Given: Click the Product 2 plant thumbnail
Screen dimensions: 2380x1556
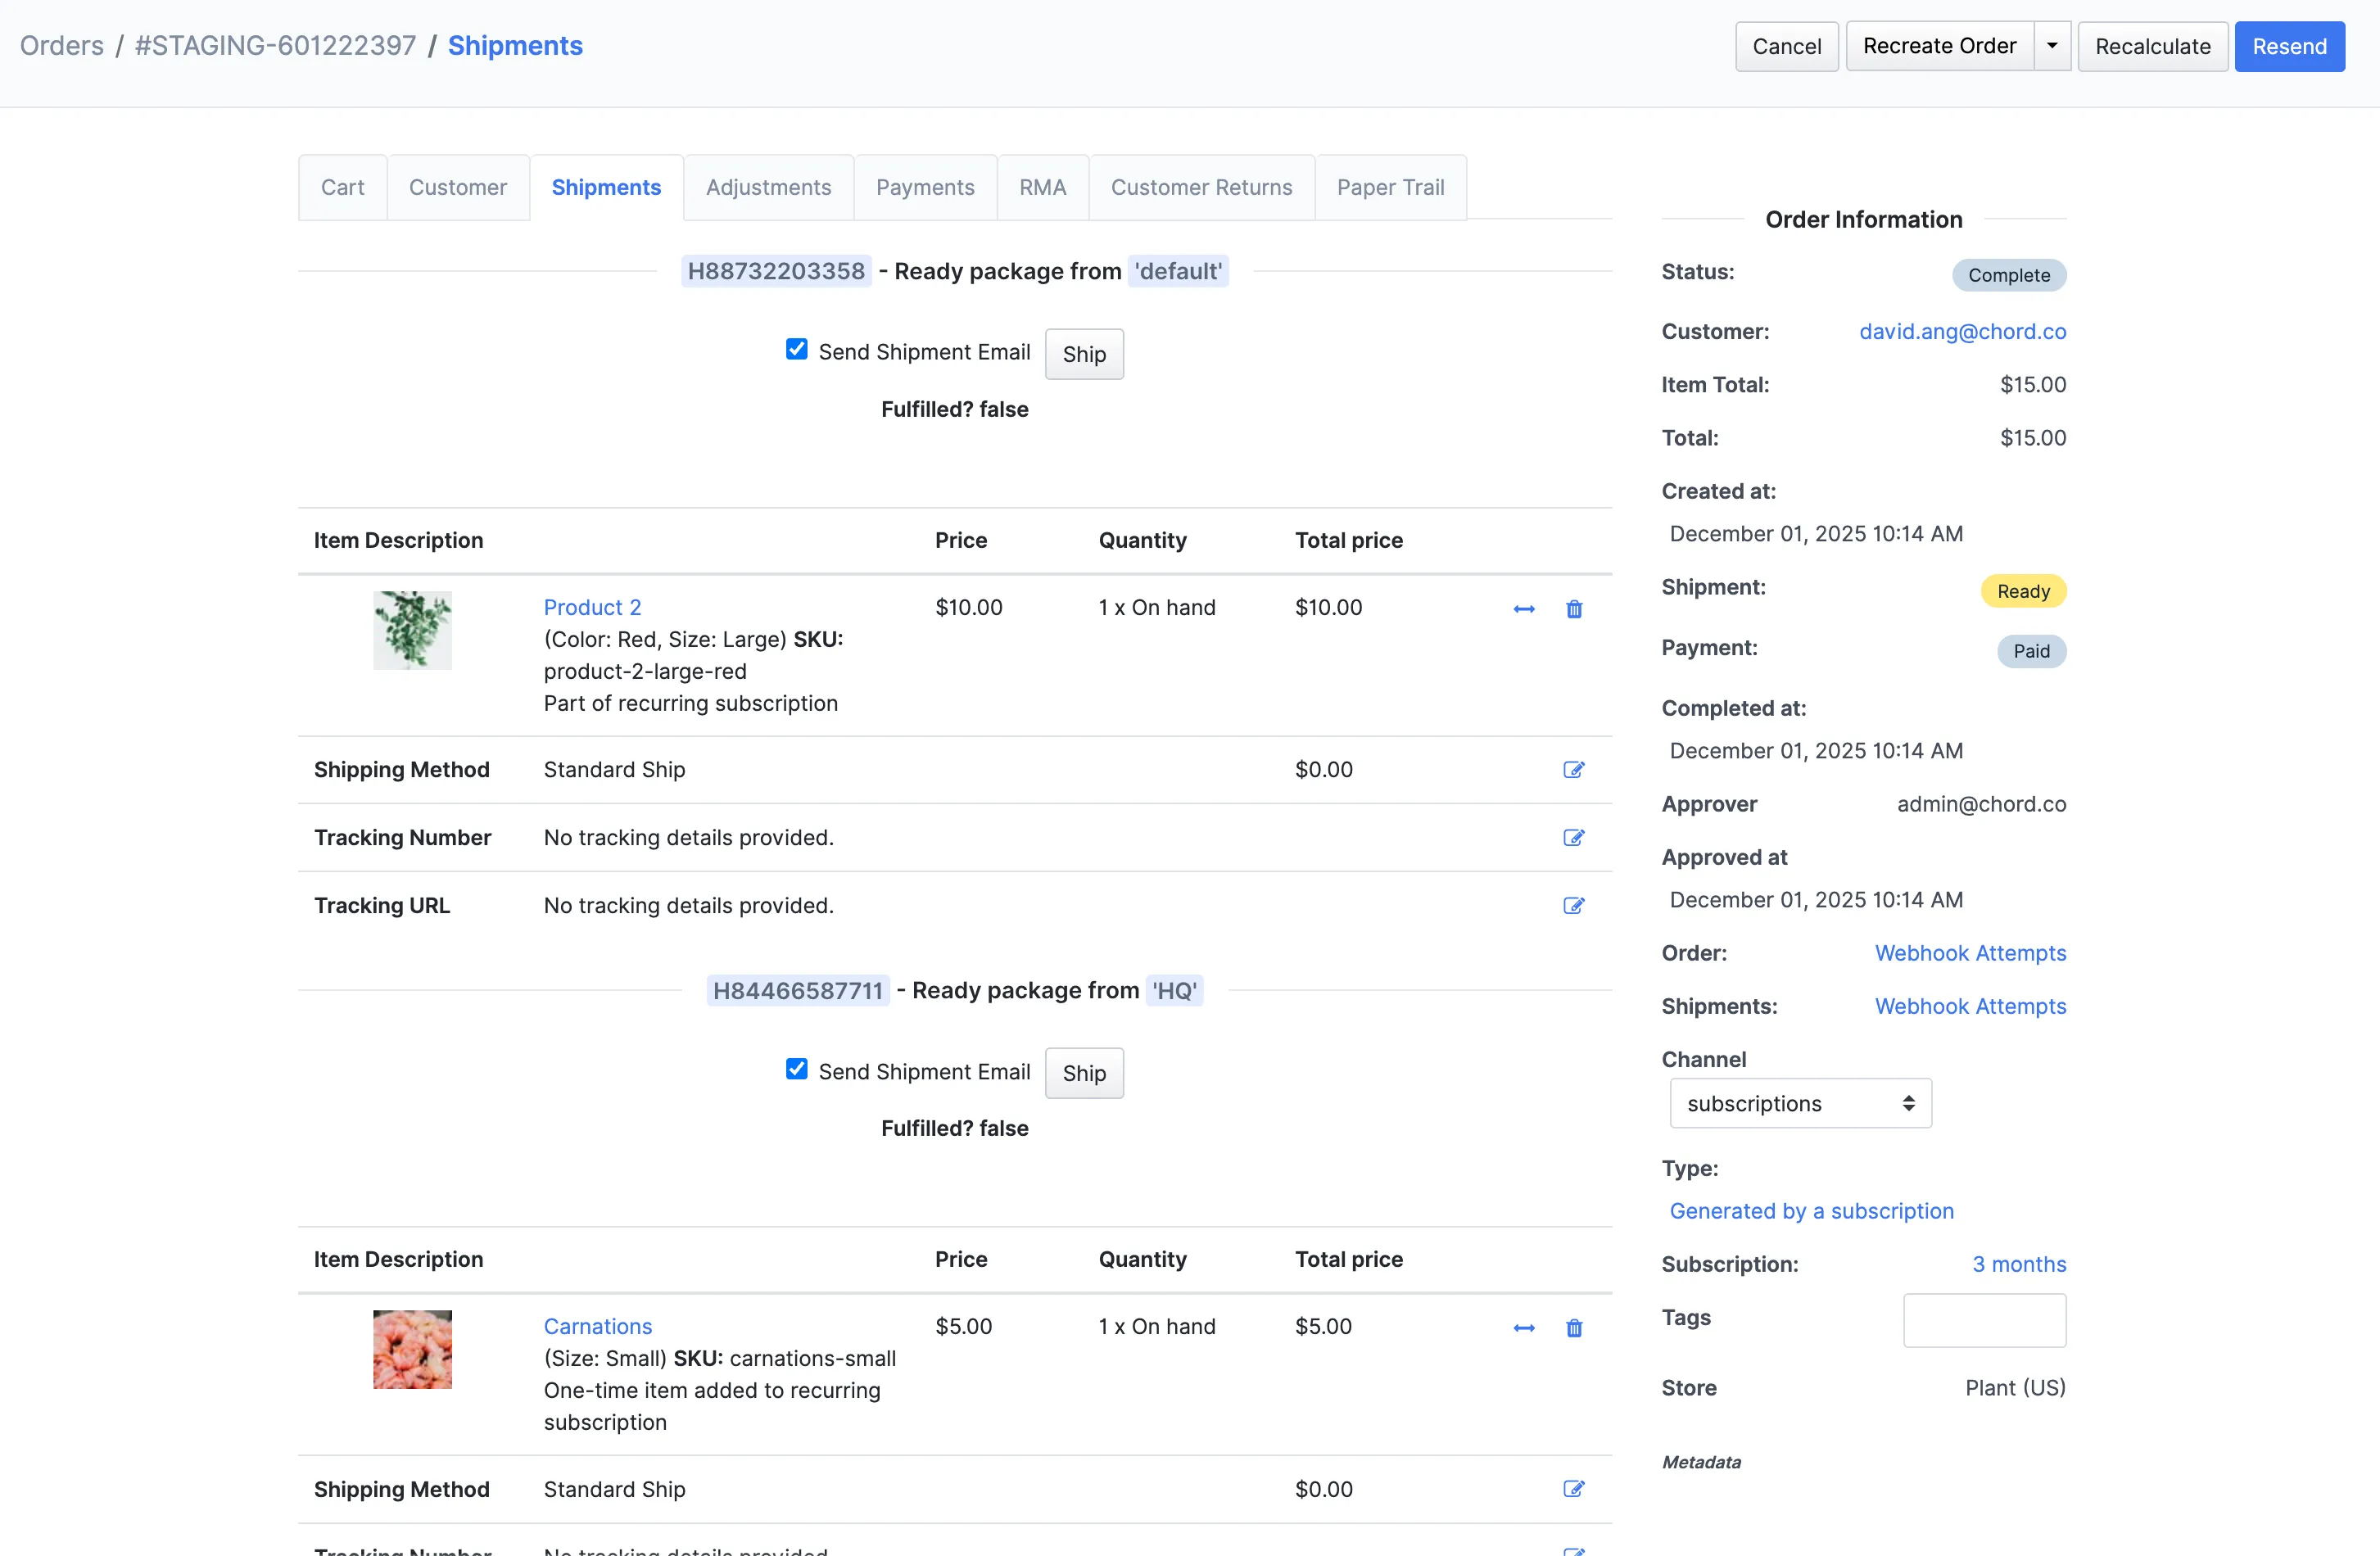Looking at the screenshot, I should pos(412,630).
